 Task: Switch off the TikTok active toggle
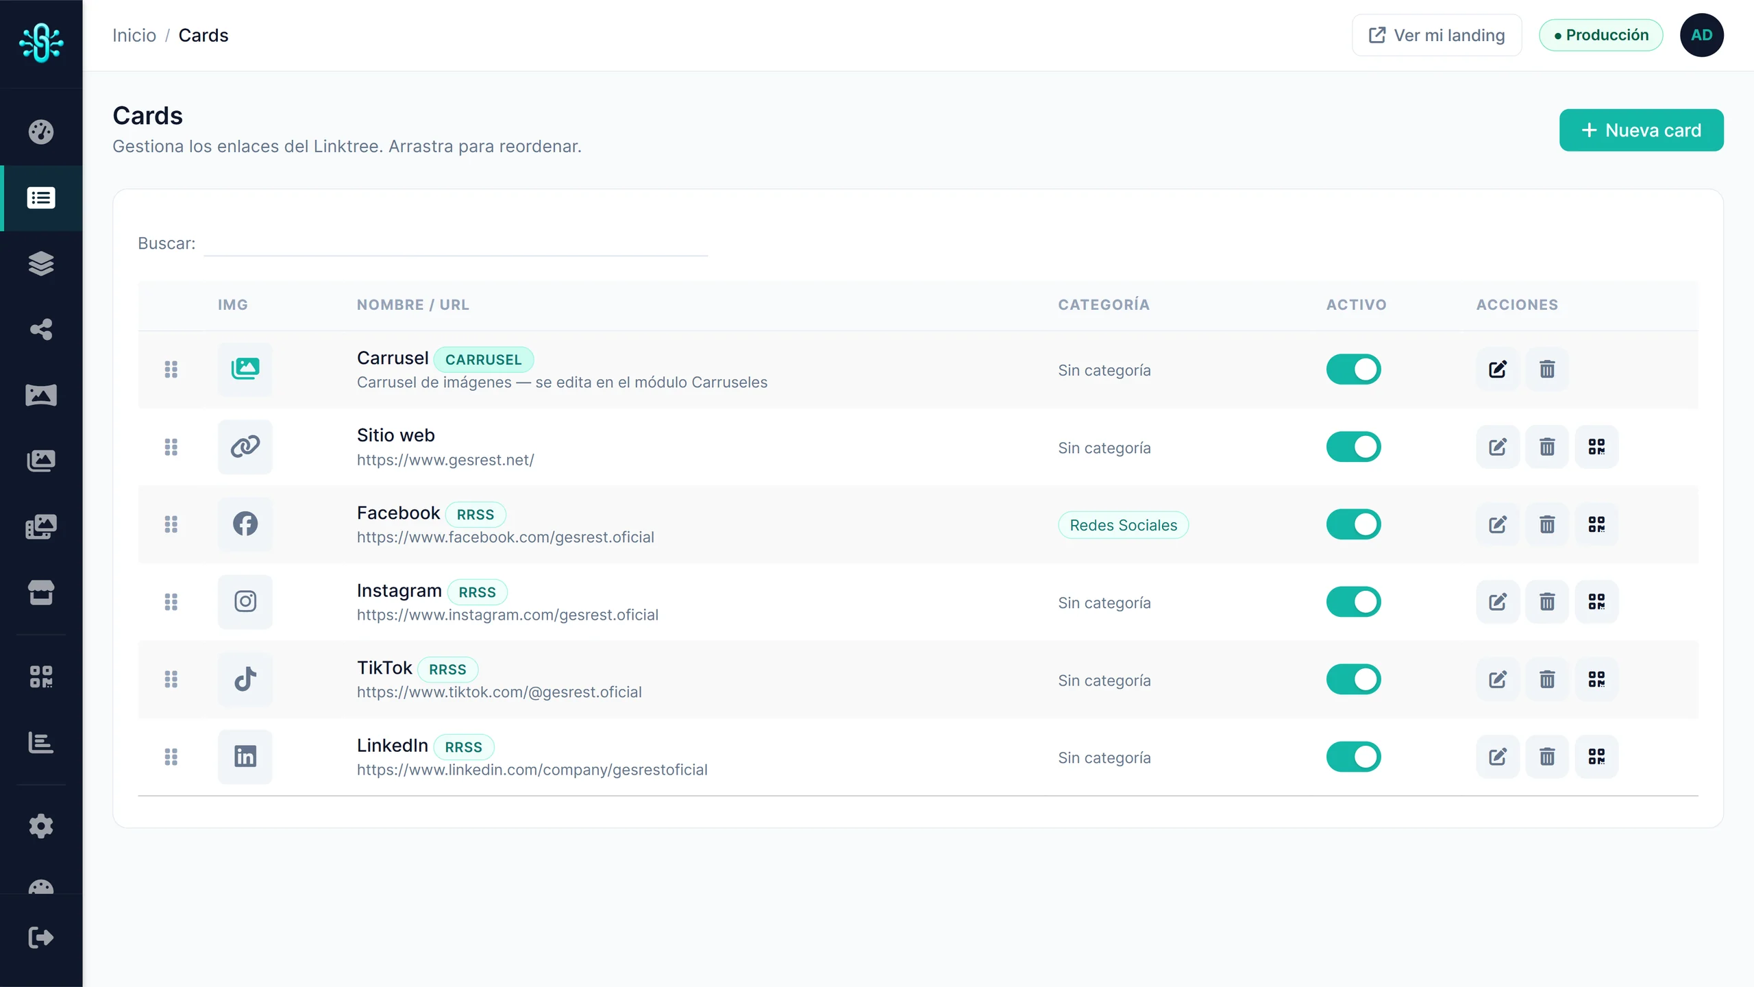pos(1353,679)
